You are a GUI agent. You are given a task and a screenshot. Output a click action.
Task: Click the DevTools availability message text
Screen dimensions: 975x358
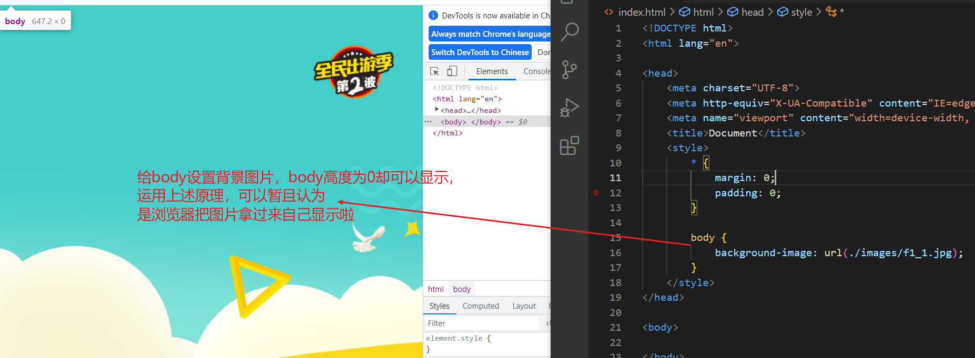[x=496, y=16]
